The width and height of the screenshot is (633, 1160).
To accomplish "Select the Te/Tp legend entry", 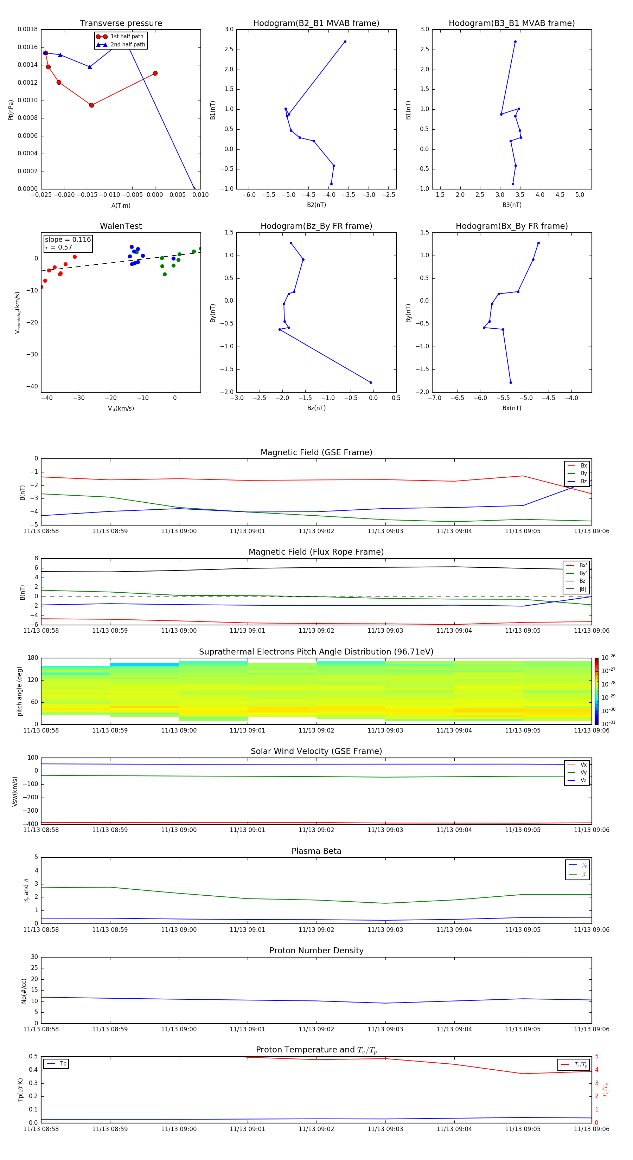I will click(x=574, y=1064).
